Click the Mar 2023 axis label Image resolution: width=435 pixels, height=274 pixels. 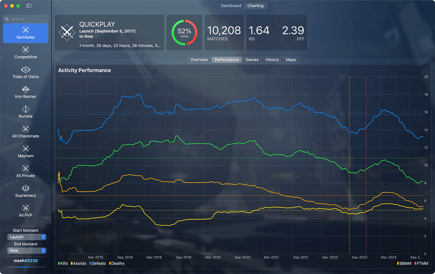[388, 257]
